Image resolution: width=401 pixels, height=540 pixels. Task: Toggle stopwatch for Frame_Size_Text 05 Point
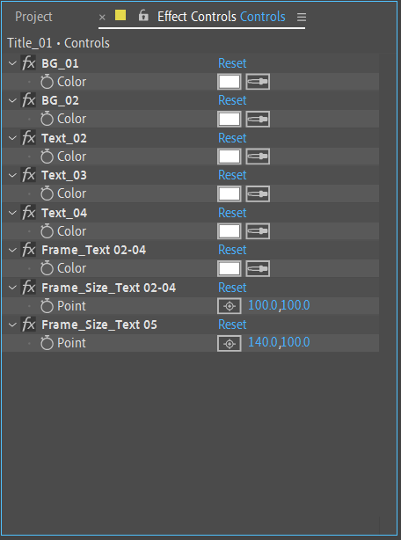(x=47, y=343)
